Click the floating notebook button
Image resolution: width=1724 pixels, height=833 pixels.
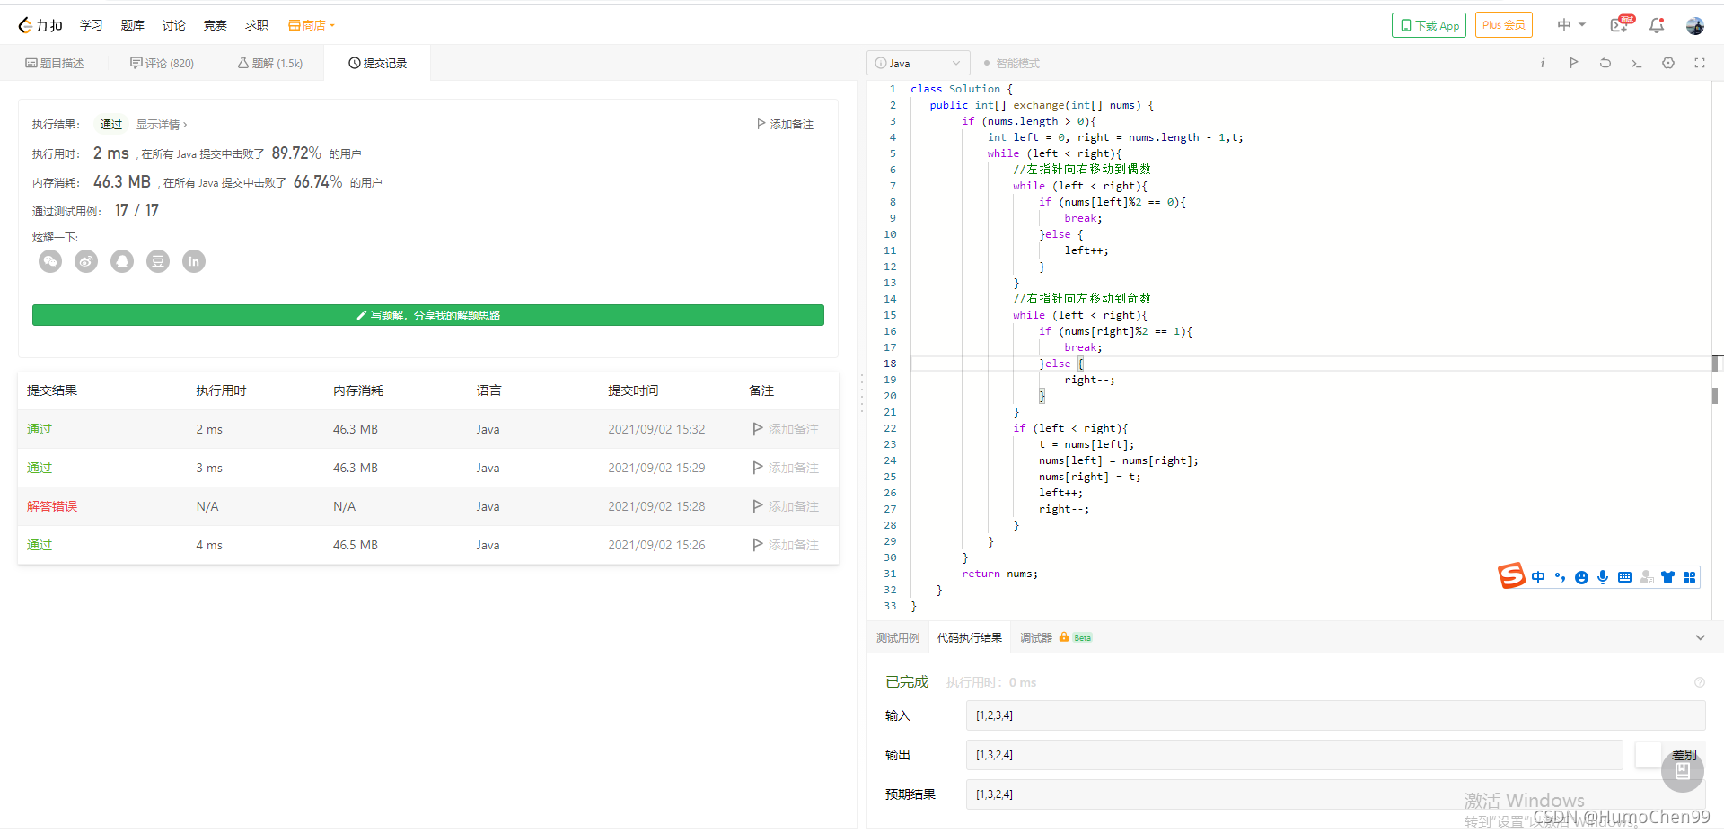1683,770
